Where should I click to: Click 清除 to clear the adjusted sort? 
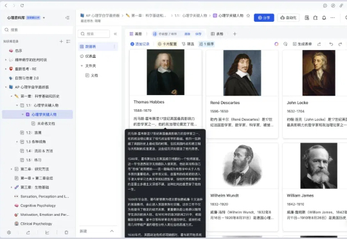click(187, 34)
